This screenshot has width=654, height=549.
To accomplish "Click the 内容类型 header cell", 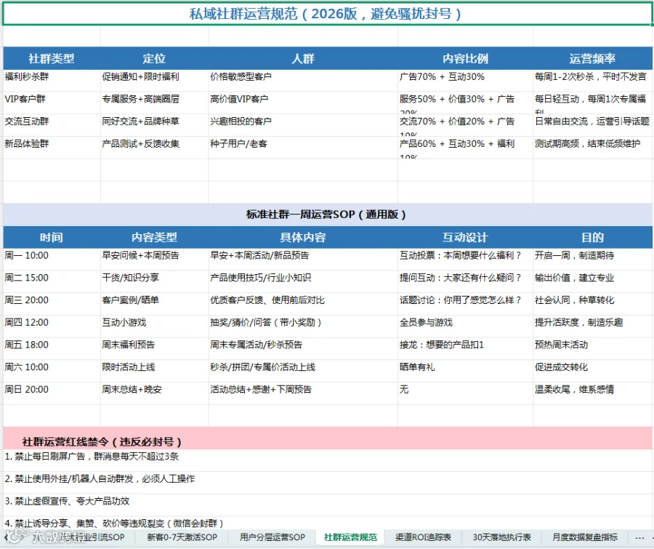I will point(154,237).
